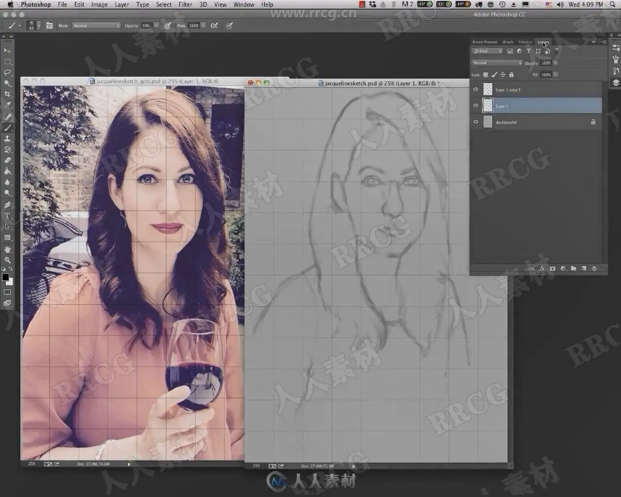Image resolution: width=621 pixels, height=497 pixels.
Task: Select the Clone Stamp tool
Action: (7, 139)
